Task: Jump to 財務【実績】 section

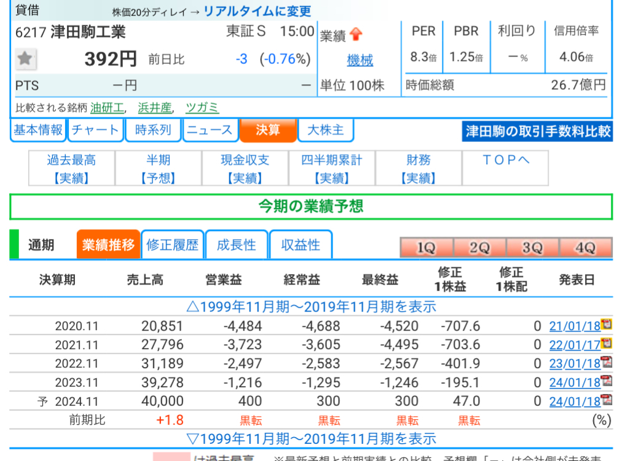Action: (x=419, y=168)
